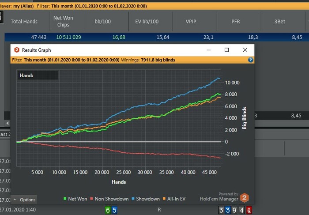The image size is (309, 215).
Task: Select the 16,68 bb/100 value
Action: [x=119, y=37]
